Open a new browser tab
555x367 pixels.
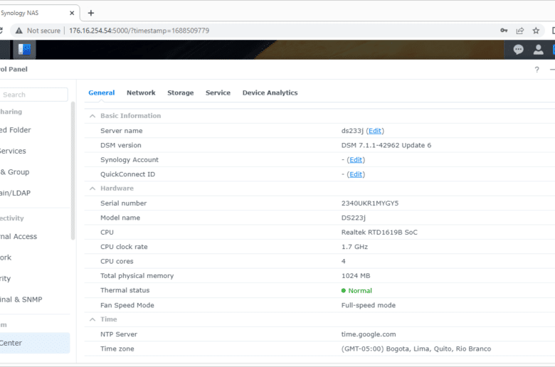(91, 13)
